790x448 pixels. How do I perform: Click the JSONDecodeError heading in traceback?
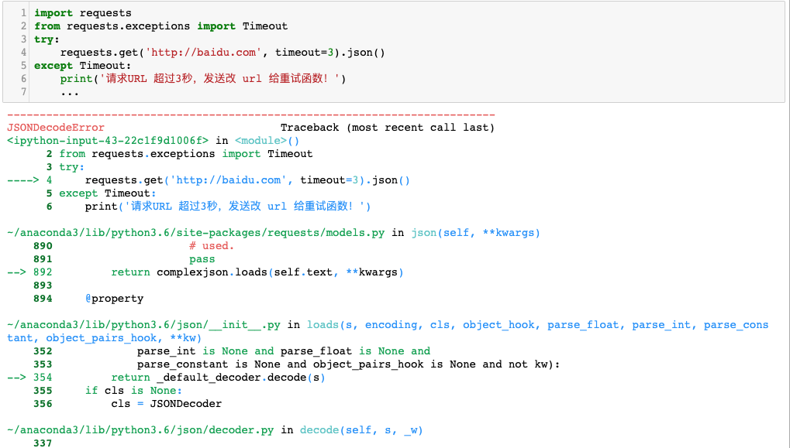[x=56, y=127]
